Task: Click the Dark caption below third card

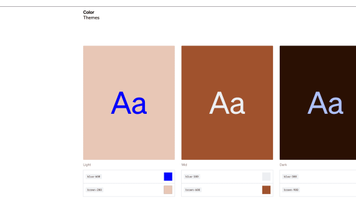Action: coord(283,165)
